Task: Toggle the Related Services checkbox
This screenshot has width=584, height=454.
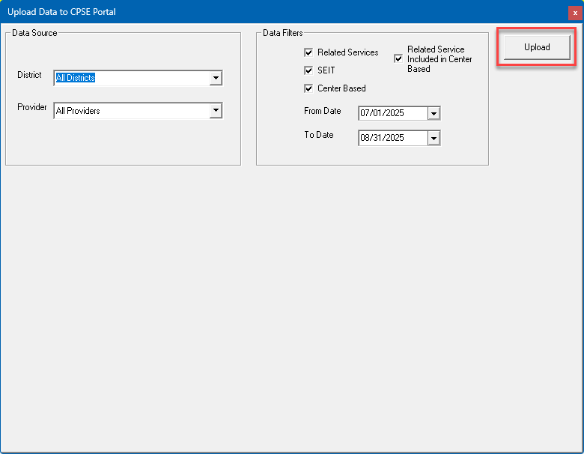Action: pyautogui.click(x=308, y=52)
